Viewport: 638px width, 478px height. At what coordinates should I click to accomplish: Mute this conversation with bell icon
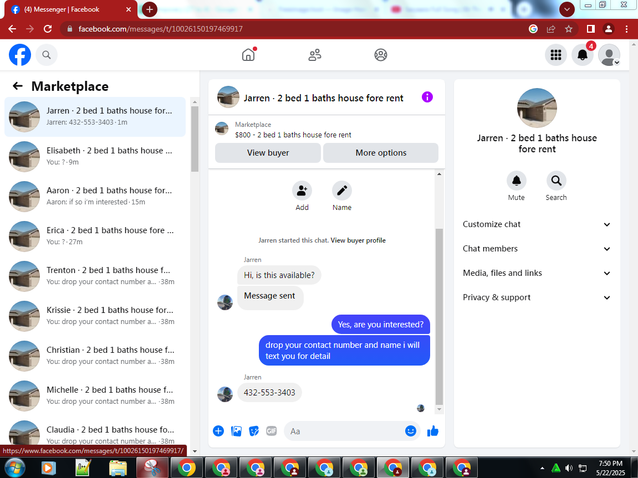(x=517, y=181)
